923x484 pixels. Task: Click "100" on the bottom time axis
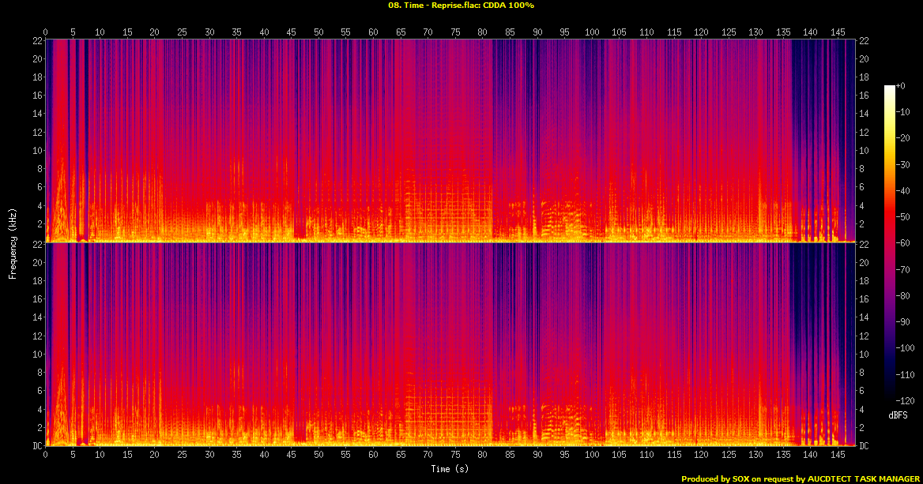[592, 455]
